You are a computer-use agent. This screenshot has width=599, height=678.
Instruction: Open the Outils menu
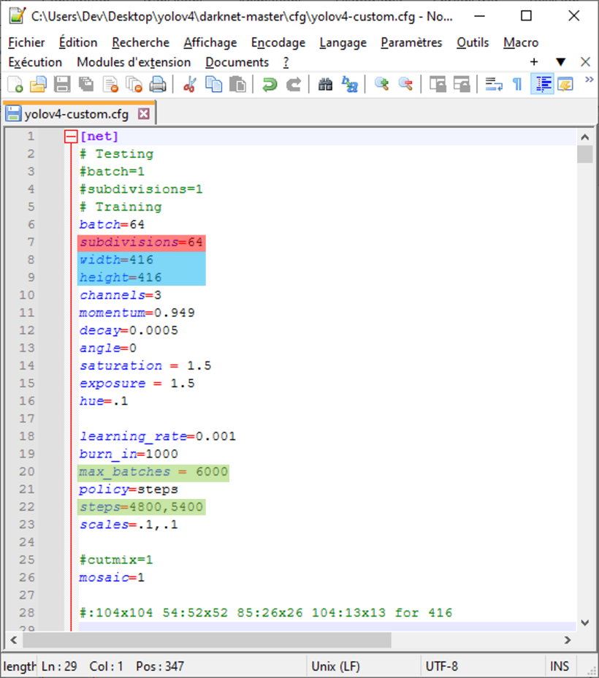coord(473,42)
